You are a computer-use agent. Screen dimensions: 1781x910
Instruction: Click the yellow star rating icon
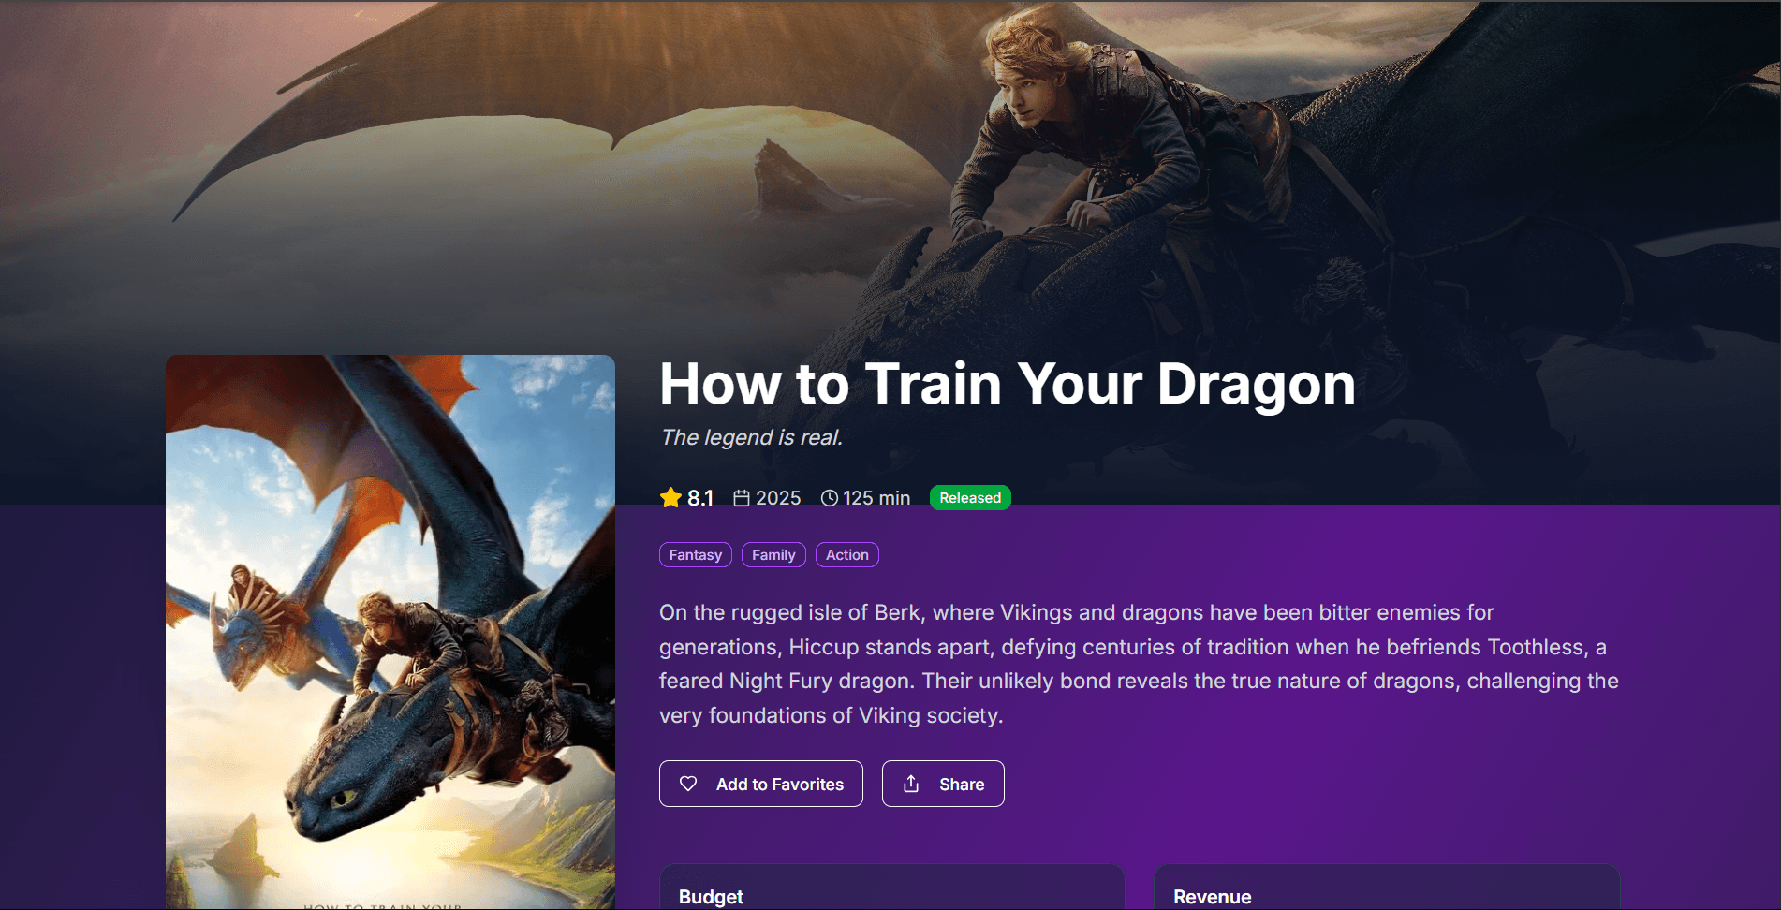pyautogui.click(x=670, y=497)
